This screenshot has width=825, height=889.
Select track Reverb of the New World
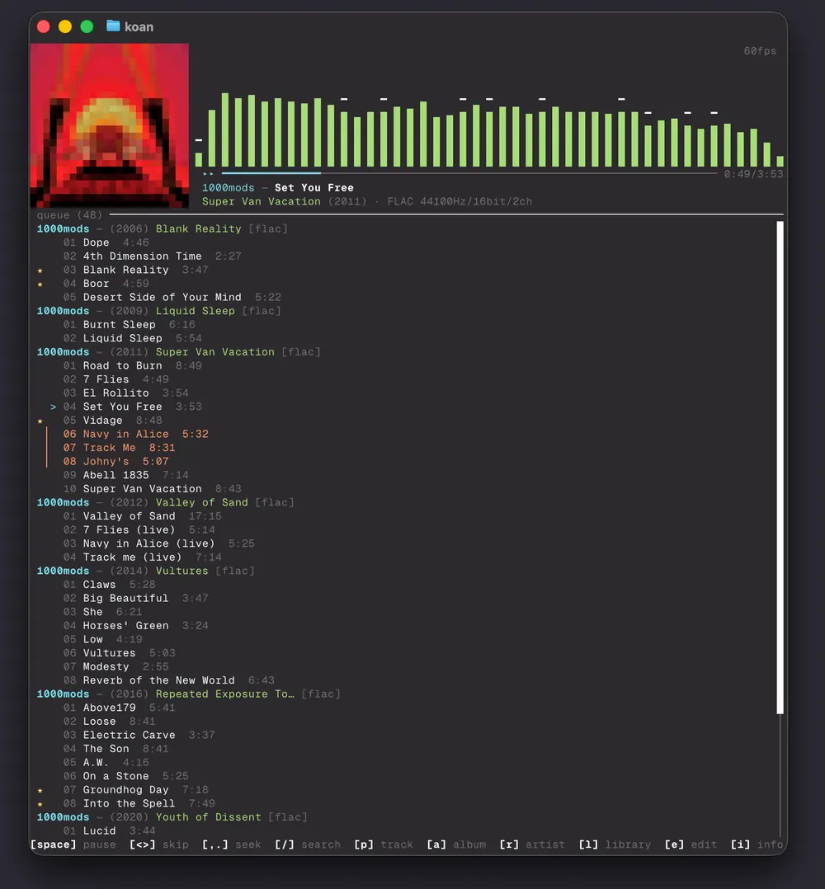coord(168,680)
